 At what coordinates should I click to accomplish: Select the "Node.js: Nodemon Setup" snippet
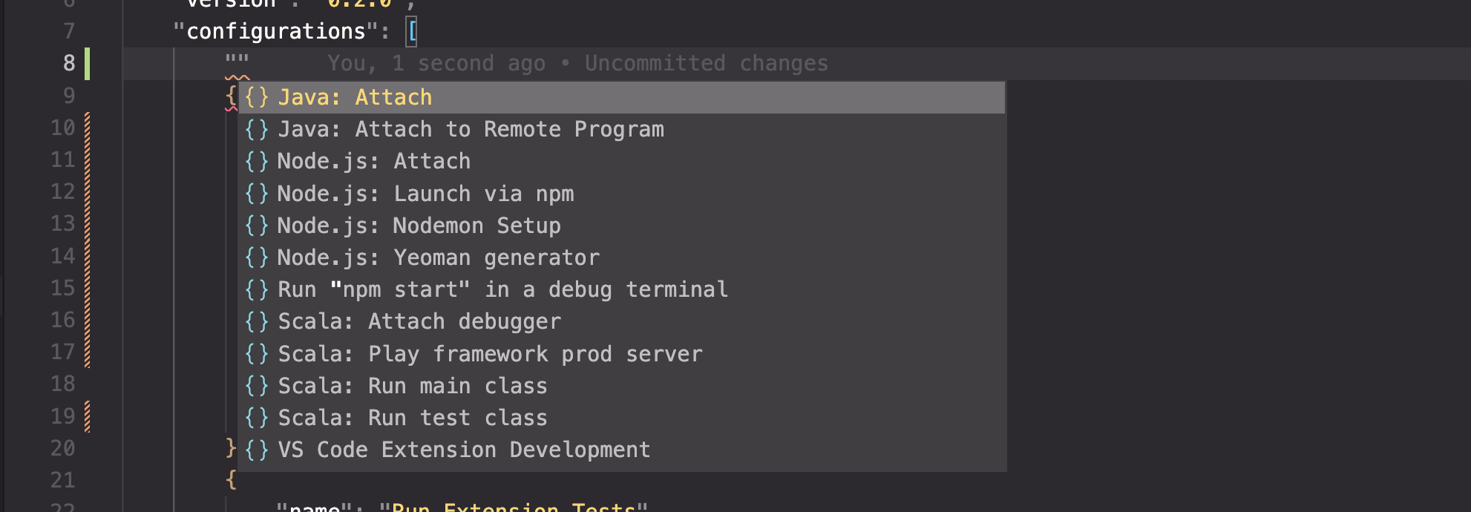419,225
